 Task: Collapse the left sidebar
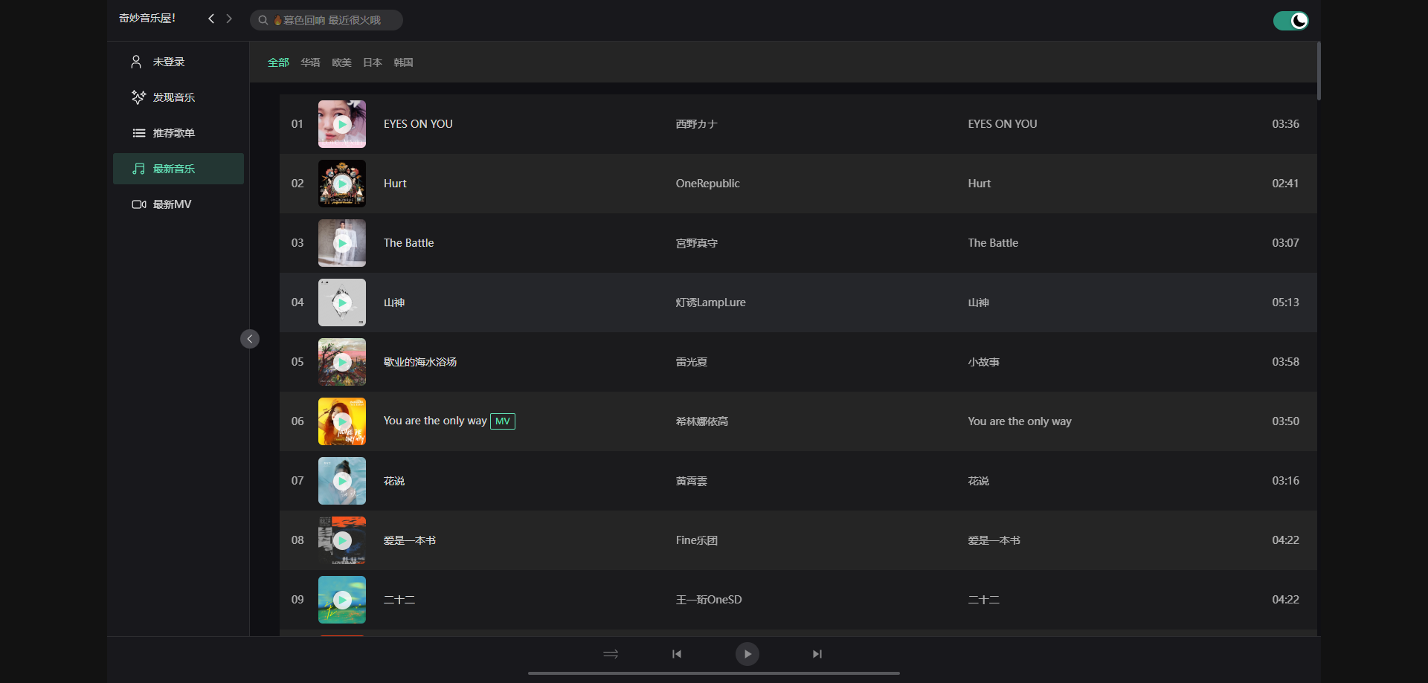[x=250, y=339]
